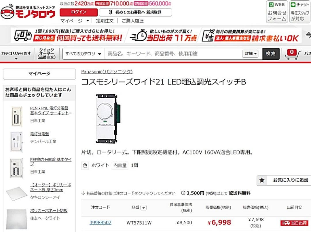
Task: Click the Panasonic brand link
Action: [x=107, y=71]
